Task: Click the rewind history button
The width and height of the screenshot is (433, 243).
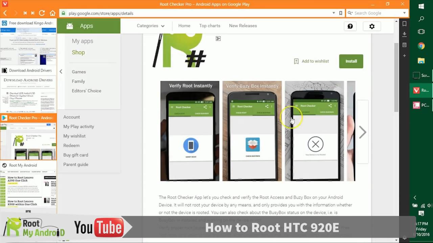Action: click(x=25, y=13)
